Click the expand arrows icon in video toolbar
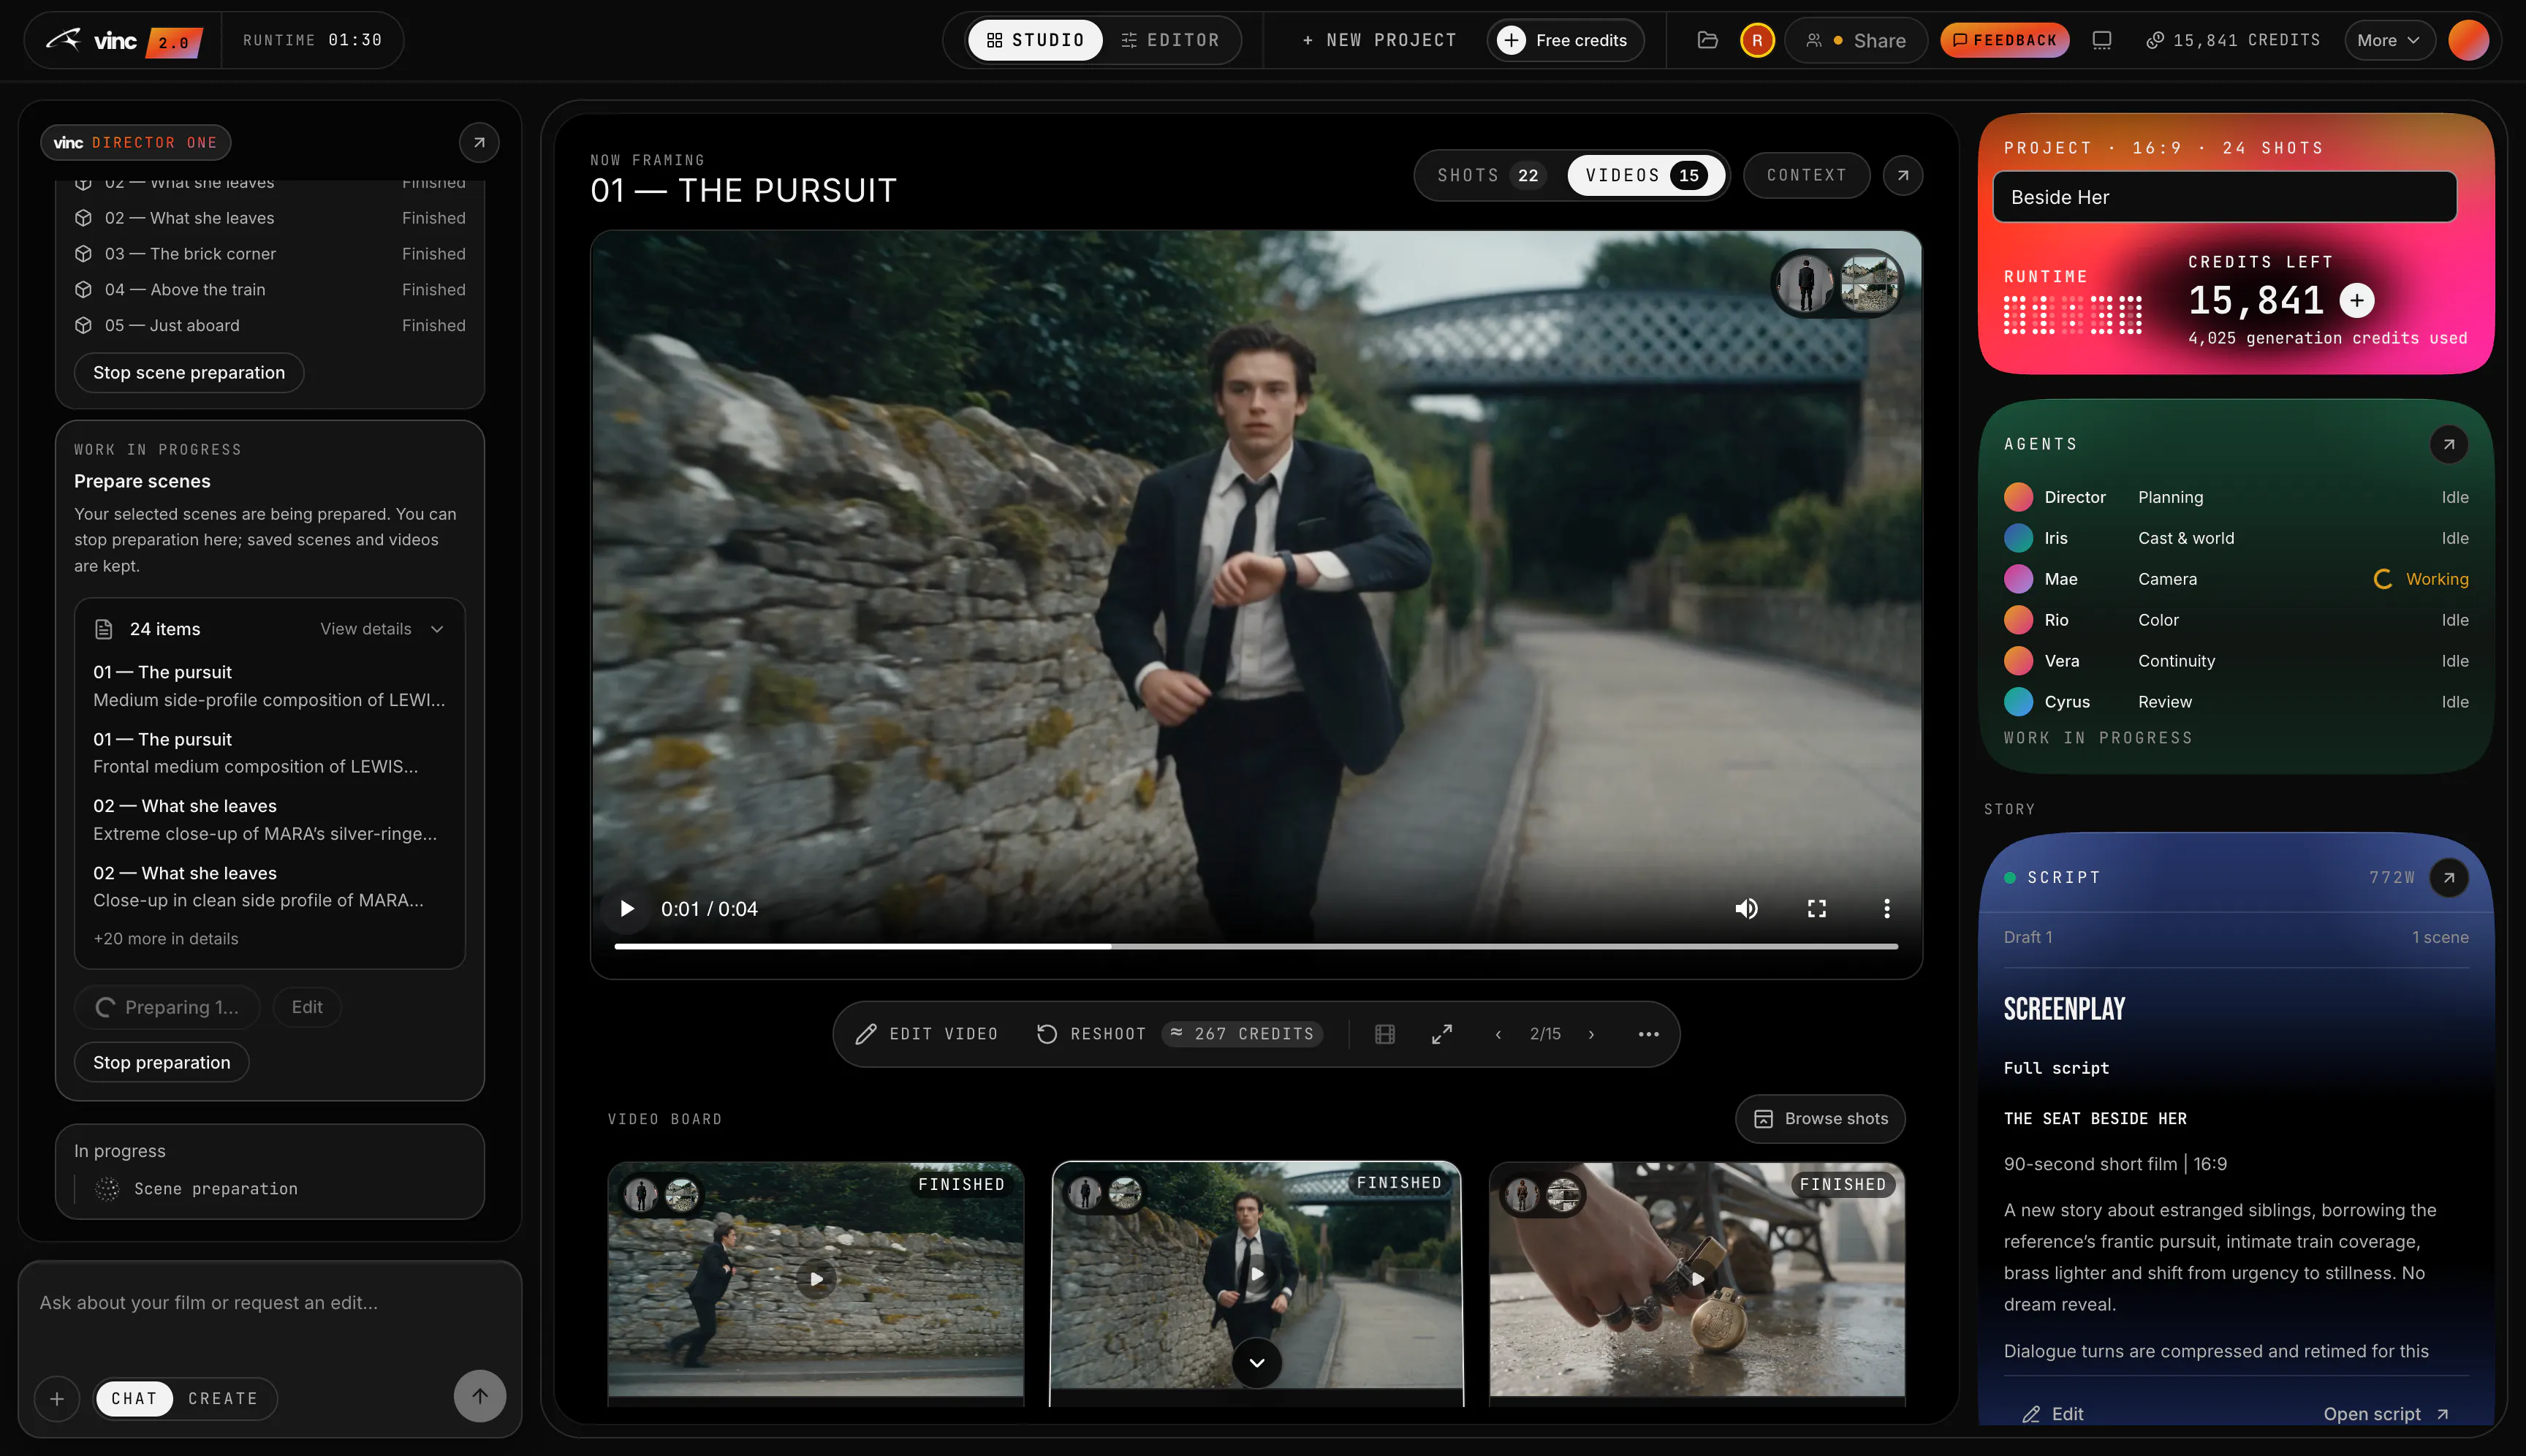2526x1456 pixels. (1442, 1034)
